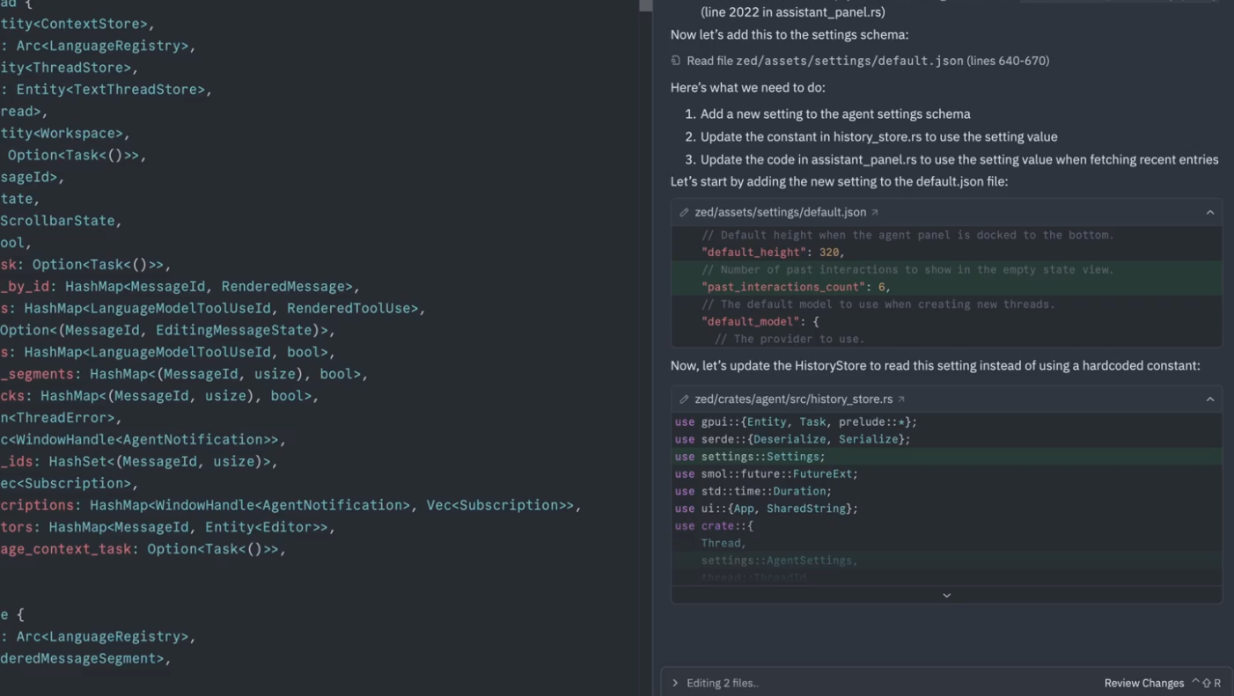Click the editor vertical scrollbar thumb

[646, 5]
